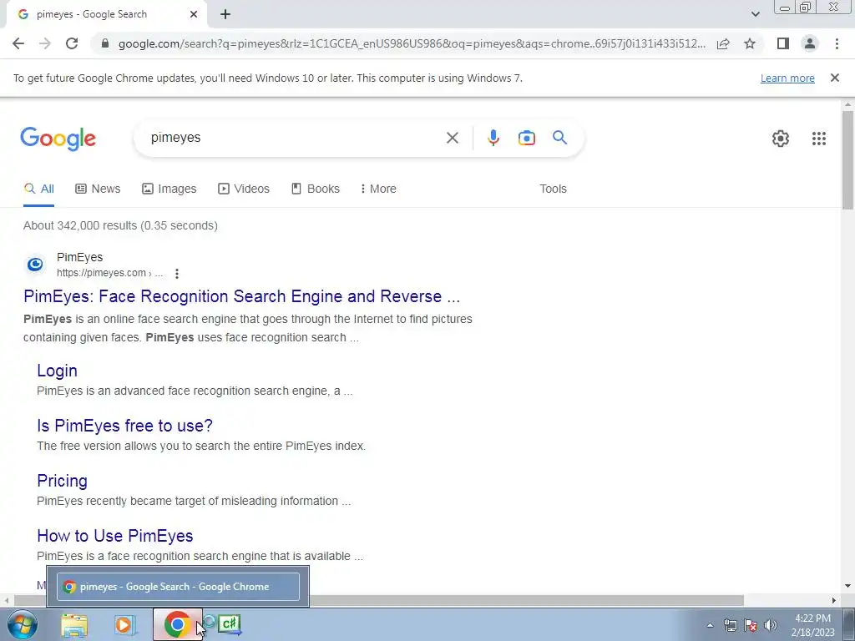Click the horizontal scrollbar thumb
The height and width of the screenshot is (641, 855).
379,600
